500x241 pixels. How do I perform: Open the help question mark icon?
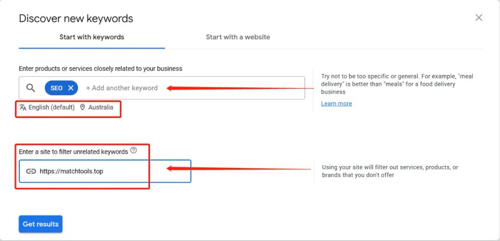point(134,150)
